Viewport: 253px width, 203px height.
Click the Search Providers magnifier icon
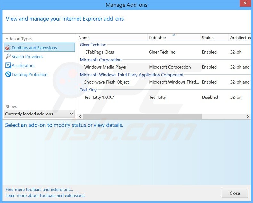8,56
